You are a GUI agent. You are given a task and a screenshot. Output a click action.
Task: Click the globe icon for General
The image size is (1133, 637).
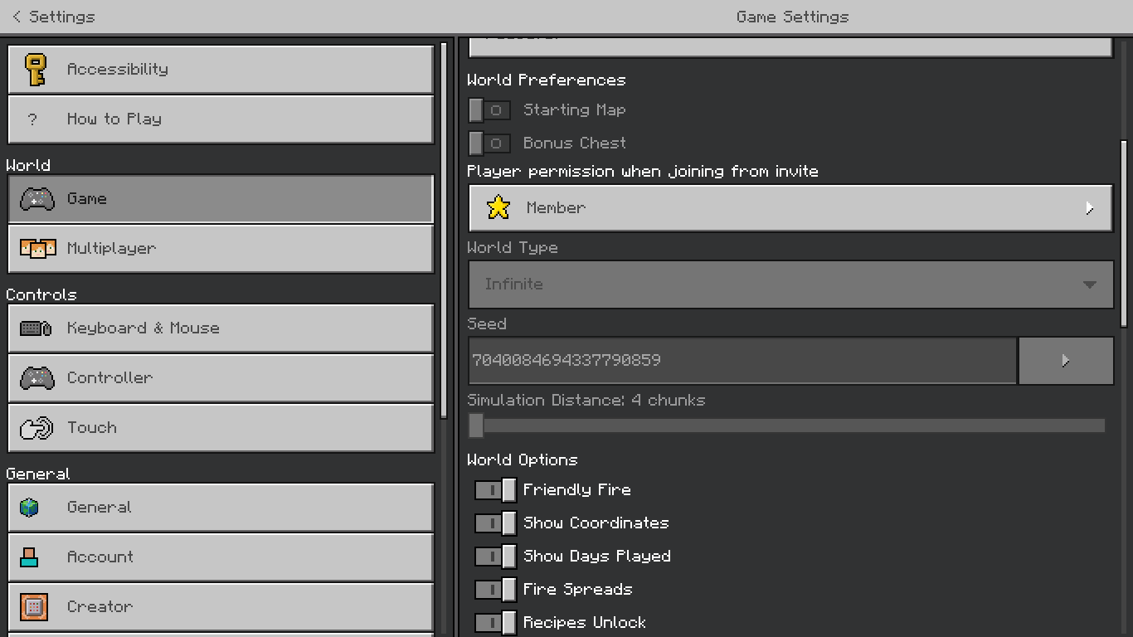(30, 508)
